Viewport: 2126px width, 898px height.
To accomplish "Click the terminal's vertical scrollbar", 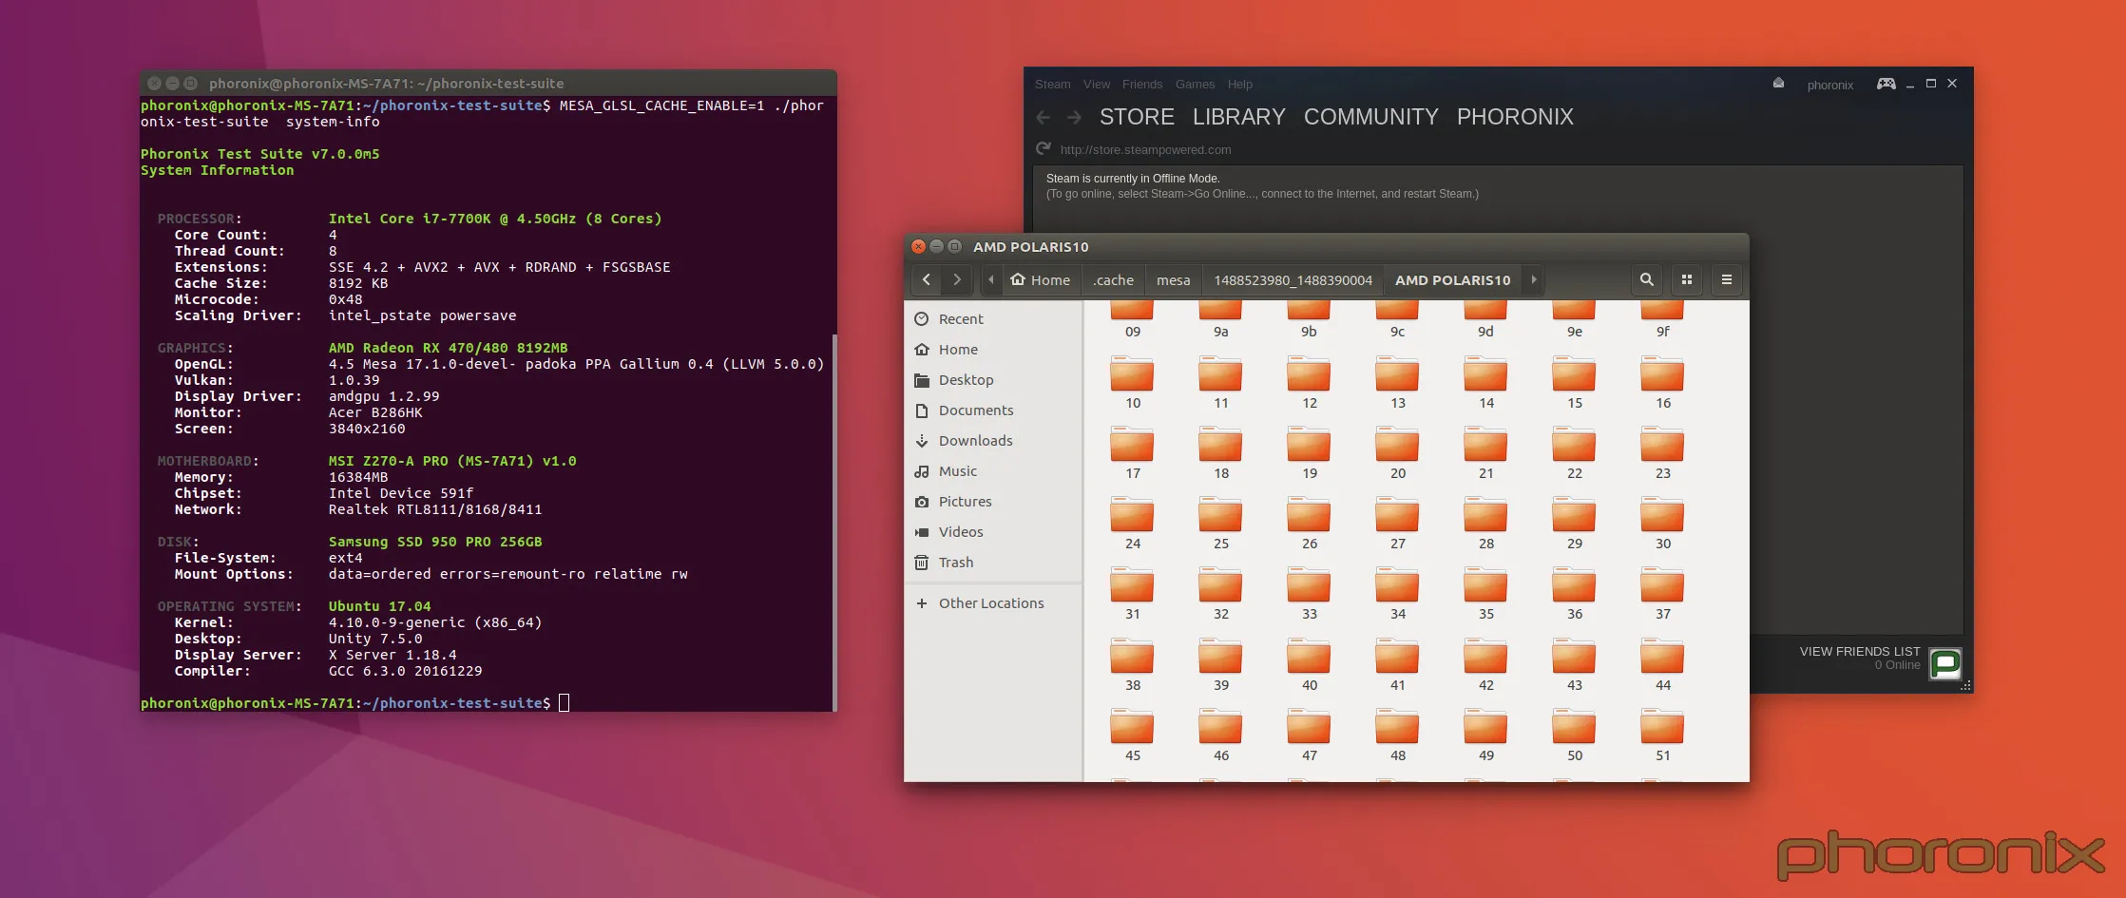I will click(x=834, y=521).
